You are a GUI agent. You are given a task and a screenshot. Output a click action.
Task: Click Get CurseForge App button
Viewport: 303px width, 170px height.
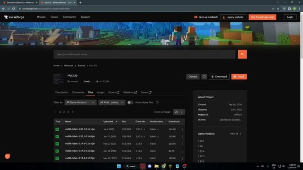click(x=262, y=17)
